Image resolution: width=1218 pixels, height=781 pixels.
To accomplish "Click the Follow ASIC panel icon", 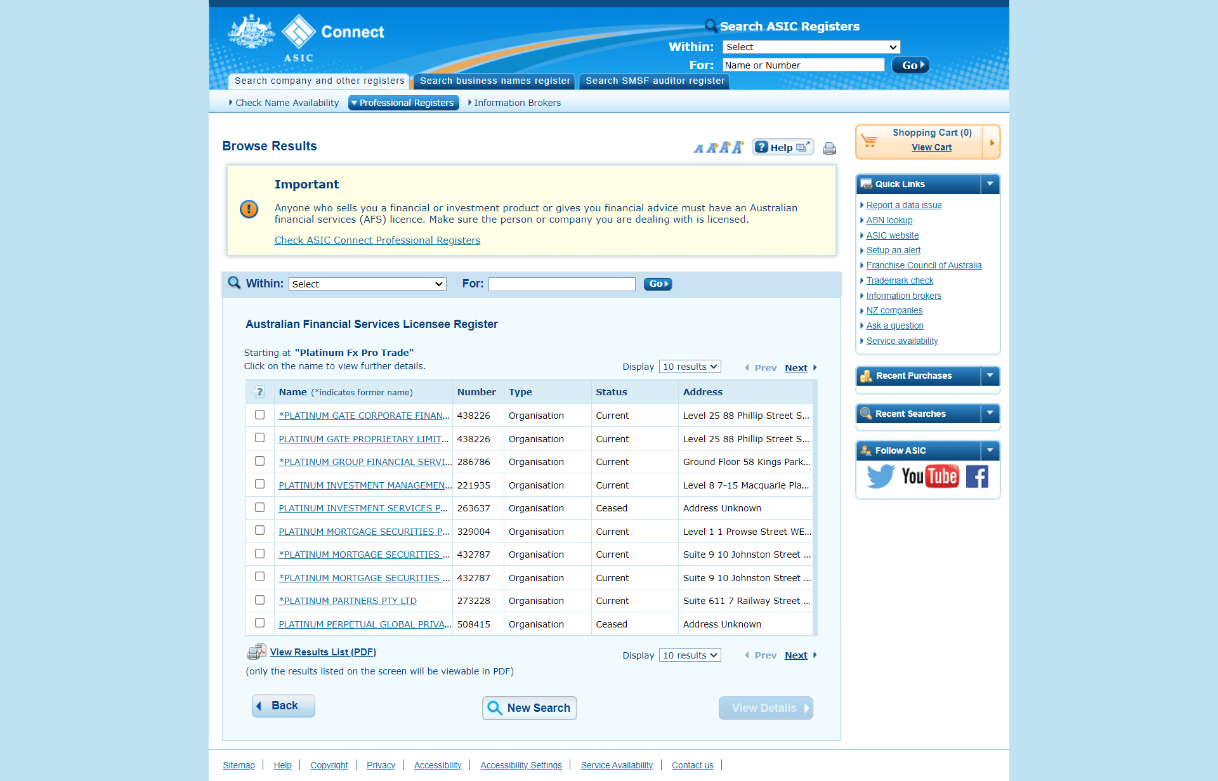I will (x=866, y=450).
